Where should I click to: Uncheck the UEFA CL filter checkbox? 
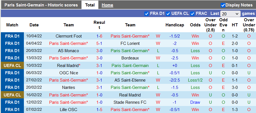pyautogui.click(x=168, y=14)
